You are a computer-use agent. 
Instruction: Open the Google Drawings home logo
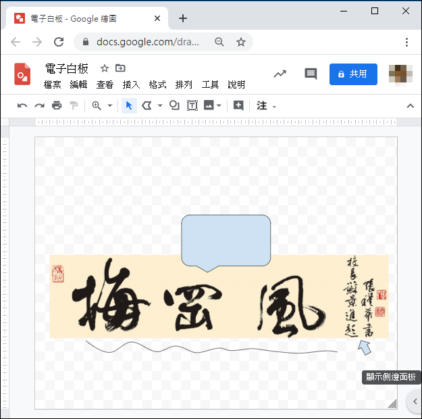[22, 74]
